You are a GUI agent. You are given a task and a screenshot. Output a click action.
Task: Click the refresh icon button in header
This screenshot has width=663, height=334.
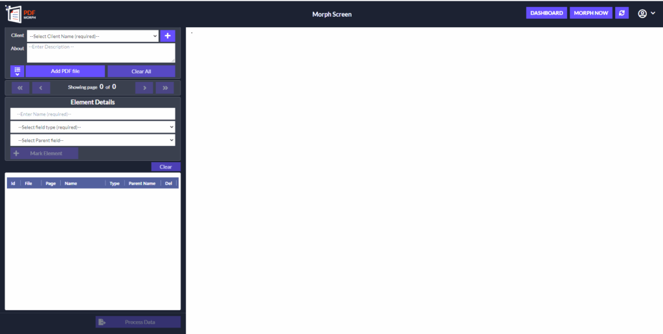click(x=622, y=13)
